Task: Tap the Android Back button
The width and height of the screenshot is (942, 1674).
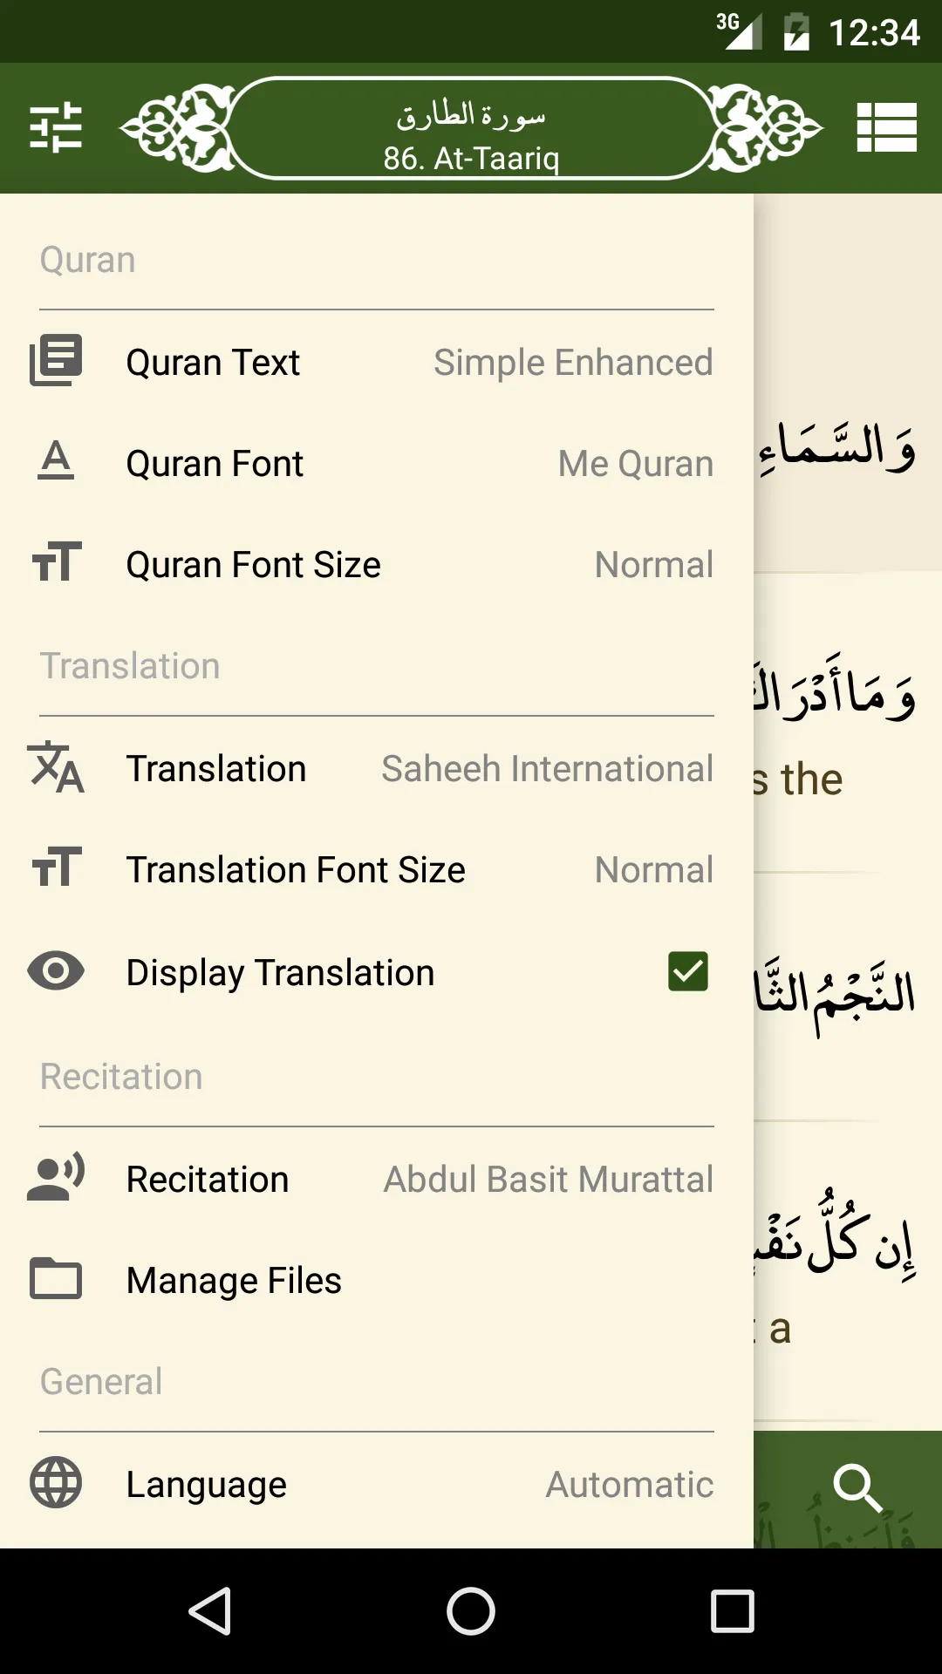Action: click(x=210, y=1610)
